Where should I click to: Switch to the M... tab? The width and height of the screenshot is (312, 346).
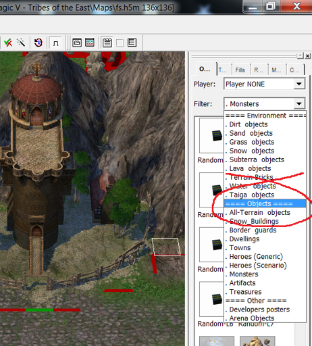[x=276, y=70]
